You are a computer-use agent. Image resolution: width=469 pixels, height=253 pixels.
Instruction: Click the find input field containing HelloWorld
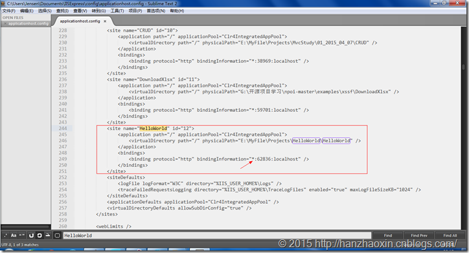tap(217, 236)
